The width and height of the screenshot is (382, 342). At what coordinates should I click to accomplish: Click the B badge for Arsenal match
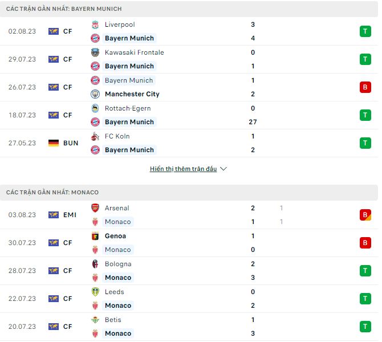[x=365, y=215]
